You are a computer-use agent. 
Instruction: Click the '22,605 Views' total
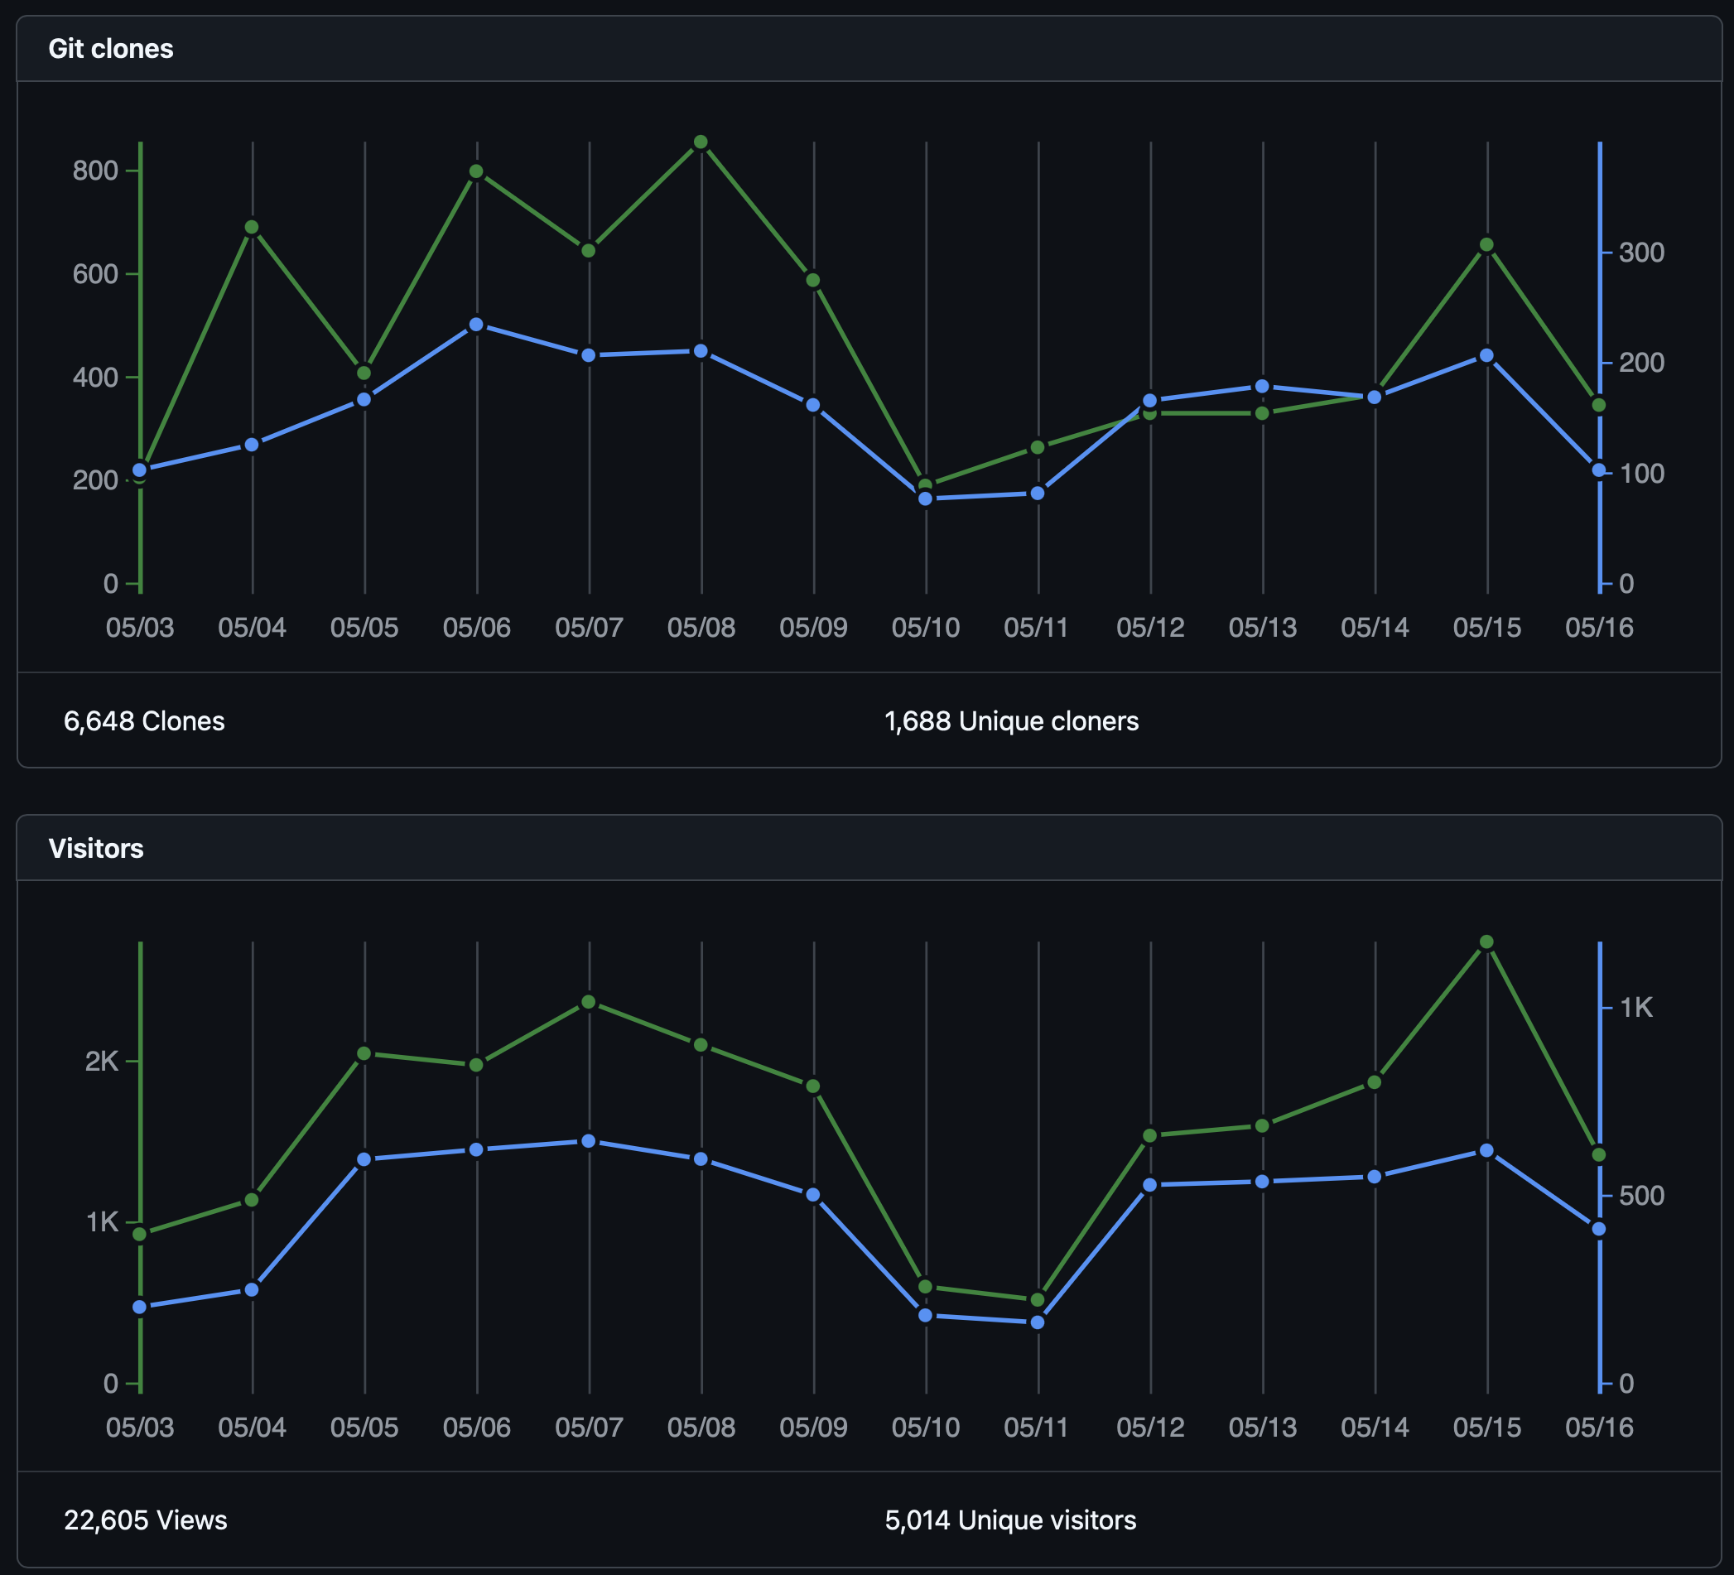[146, 1520]
